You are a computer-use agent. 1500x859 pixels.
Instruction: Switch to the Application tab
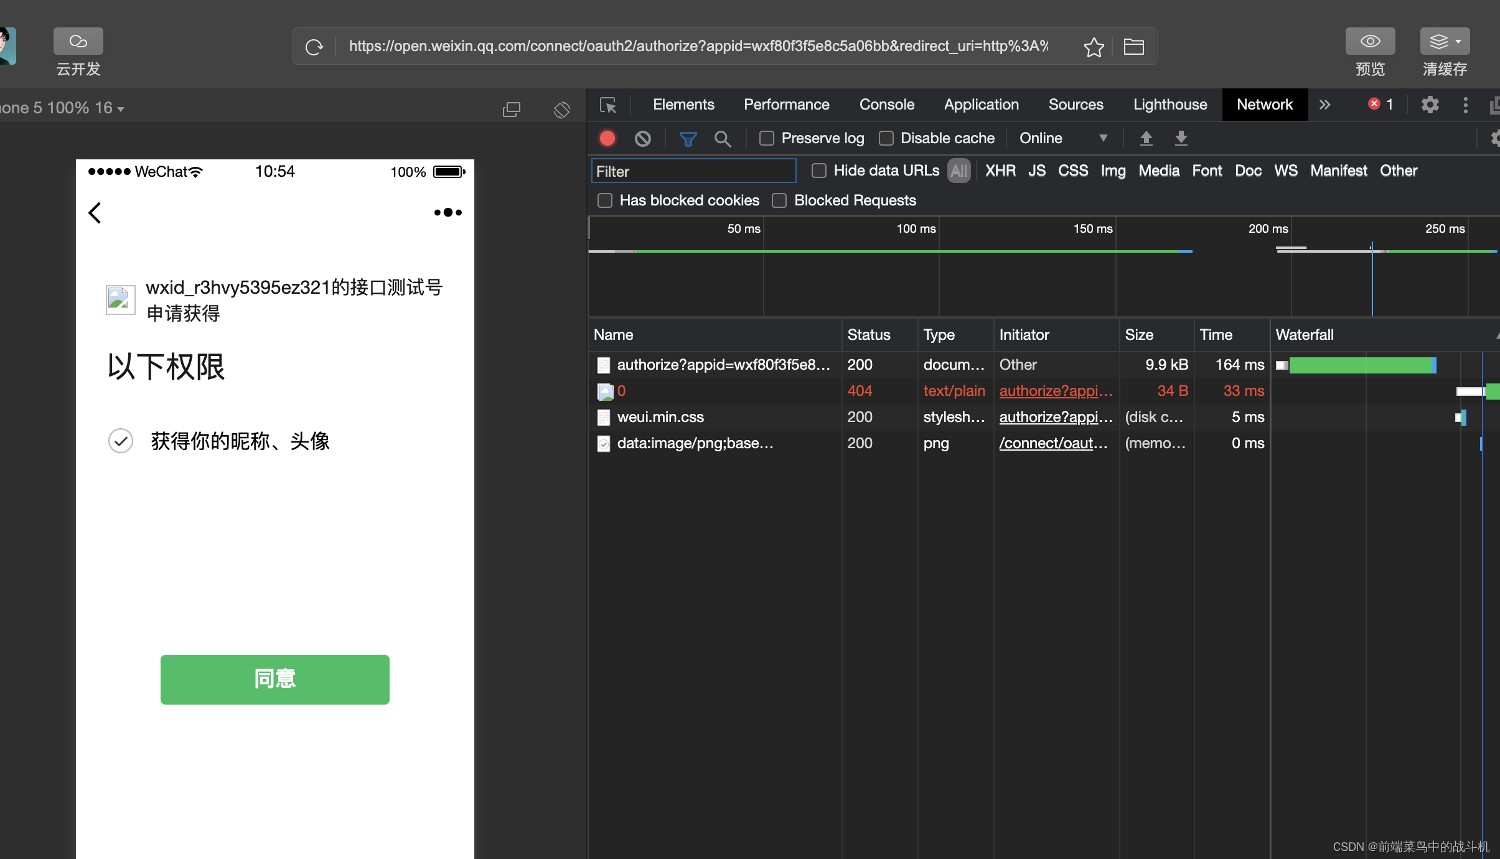point(982,105)
